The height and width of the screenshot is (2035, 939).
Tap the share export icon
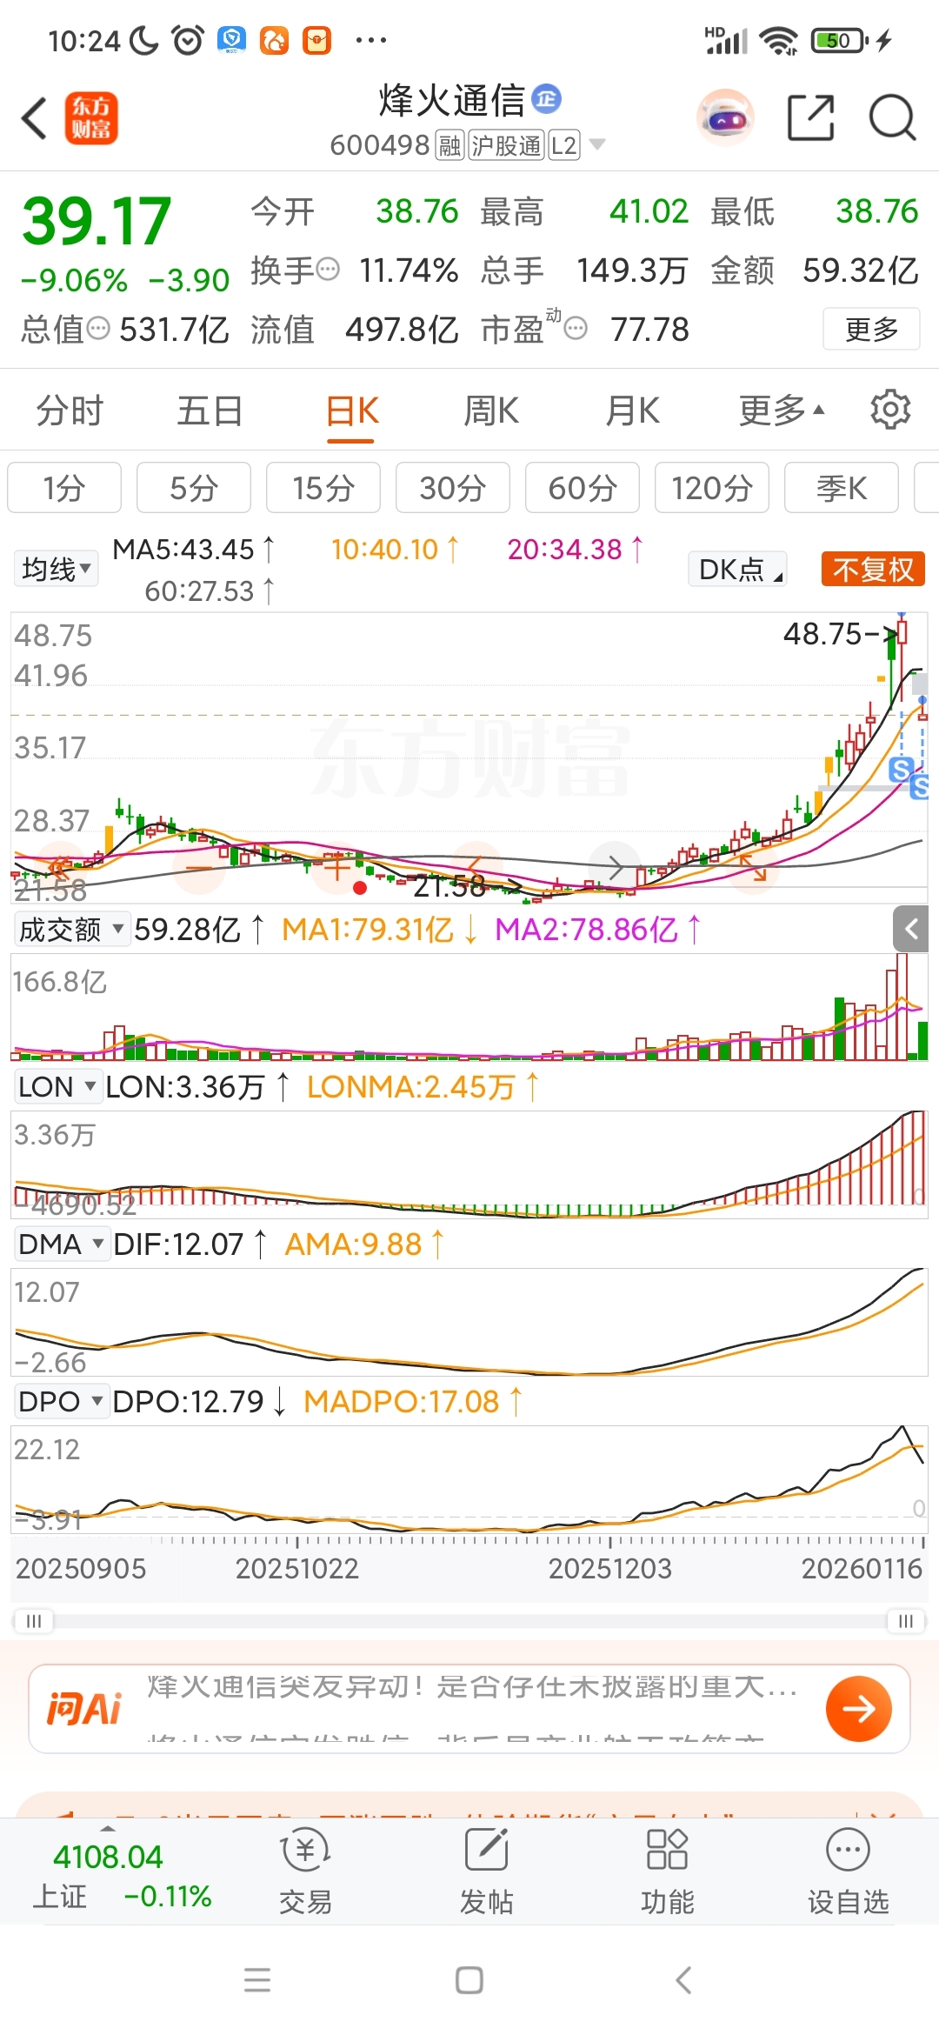(810, 117)
